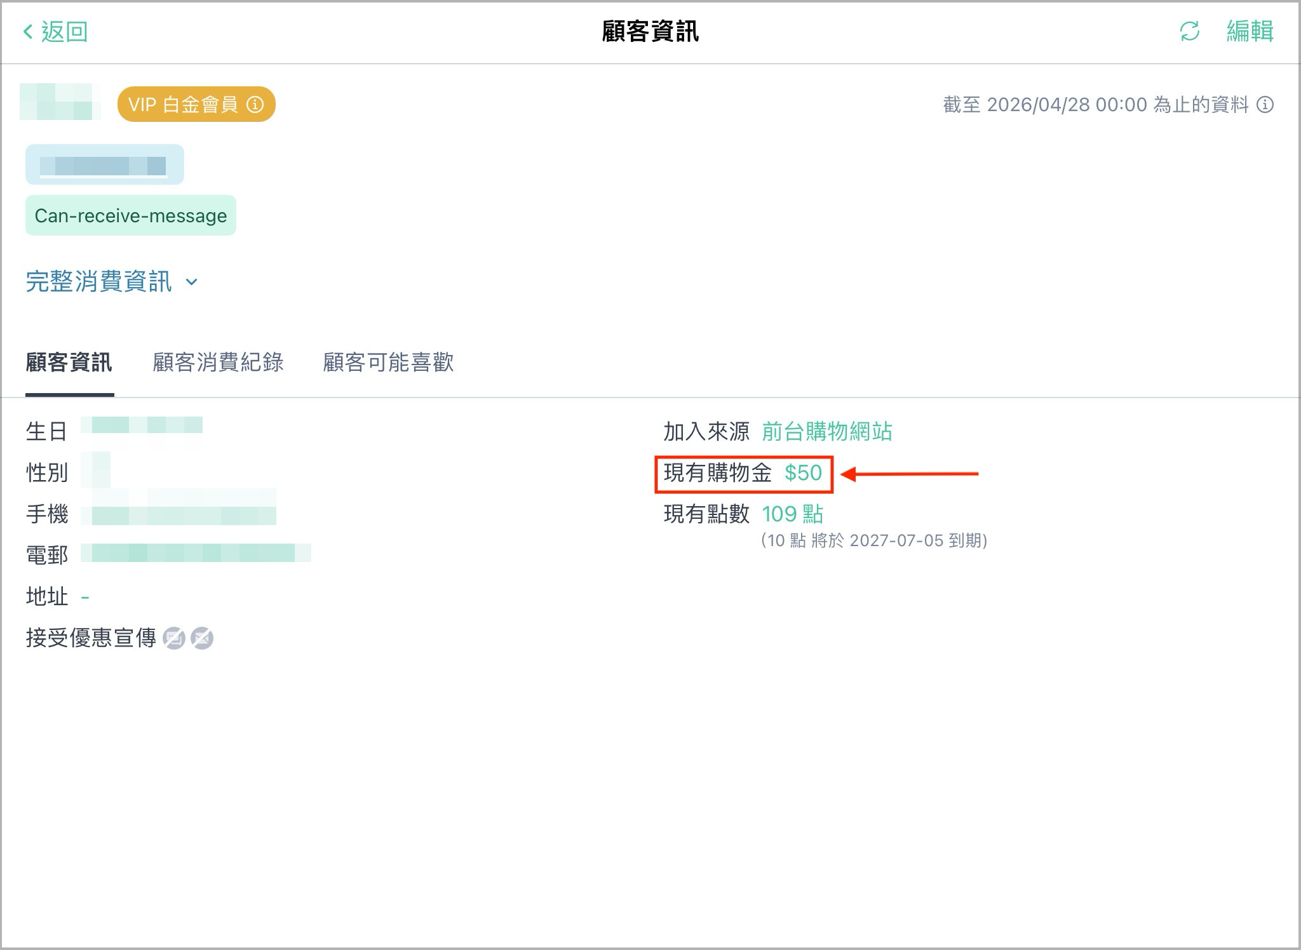Click the blurred blue customer tag
Image resolution: width=1301 pixels, height=950 pixels.
tap(105, 164)
